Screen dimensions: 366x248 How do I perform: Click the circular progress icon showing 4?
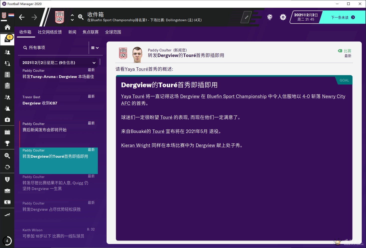point(7,241)
